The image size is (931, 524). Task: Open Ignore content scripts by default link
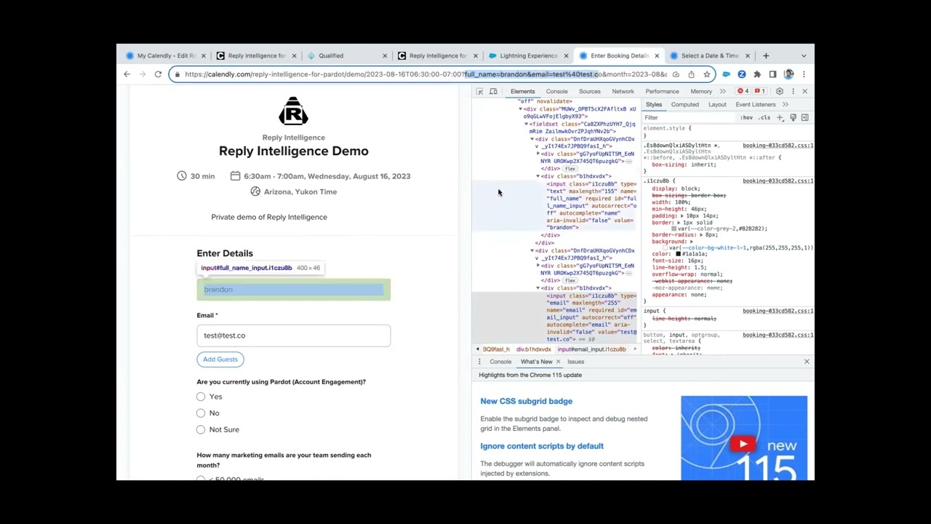(542, 446)
